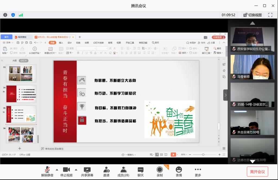Click the leave meeting button

click(257, 172)
